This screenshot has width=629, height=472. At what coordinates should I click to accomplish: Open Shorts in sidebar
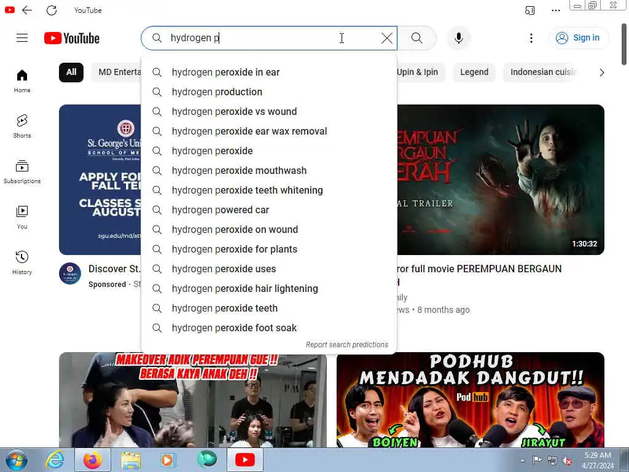pyautogui.click(x=22, y=127)
